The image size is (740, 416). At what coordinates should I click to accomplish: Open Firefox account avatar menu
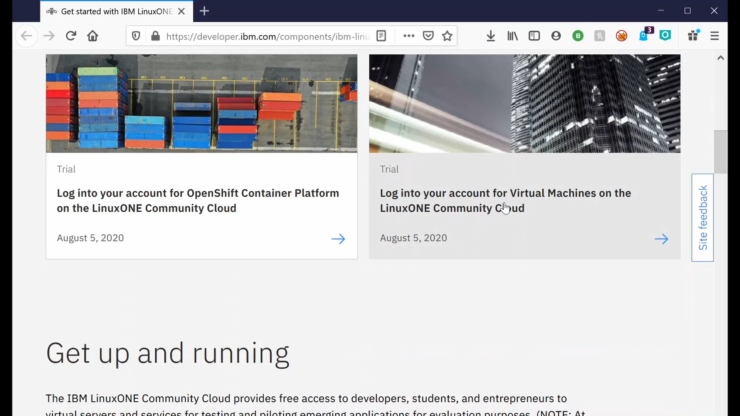556,36
